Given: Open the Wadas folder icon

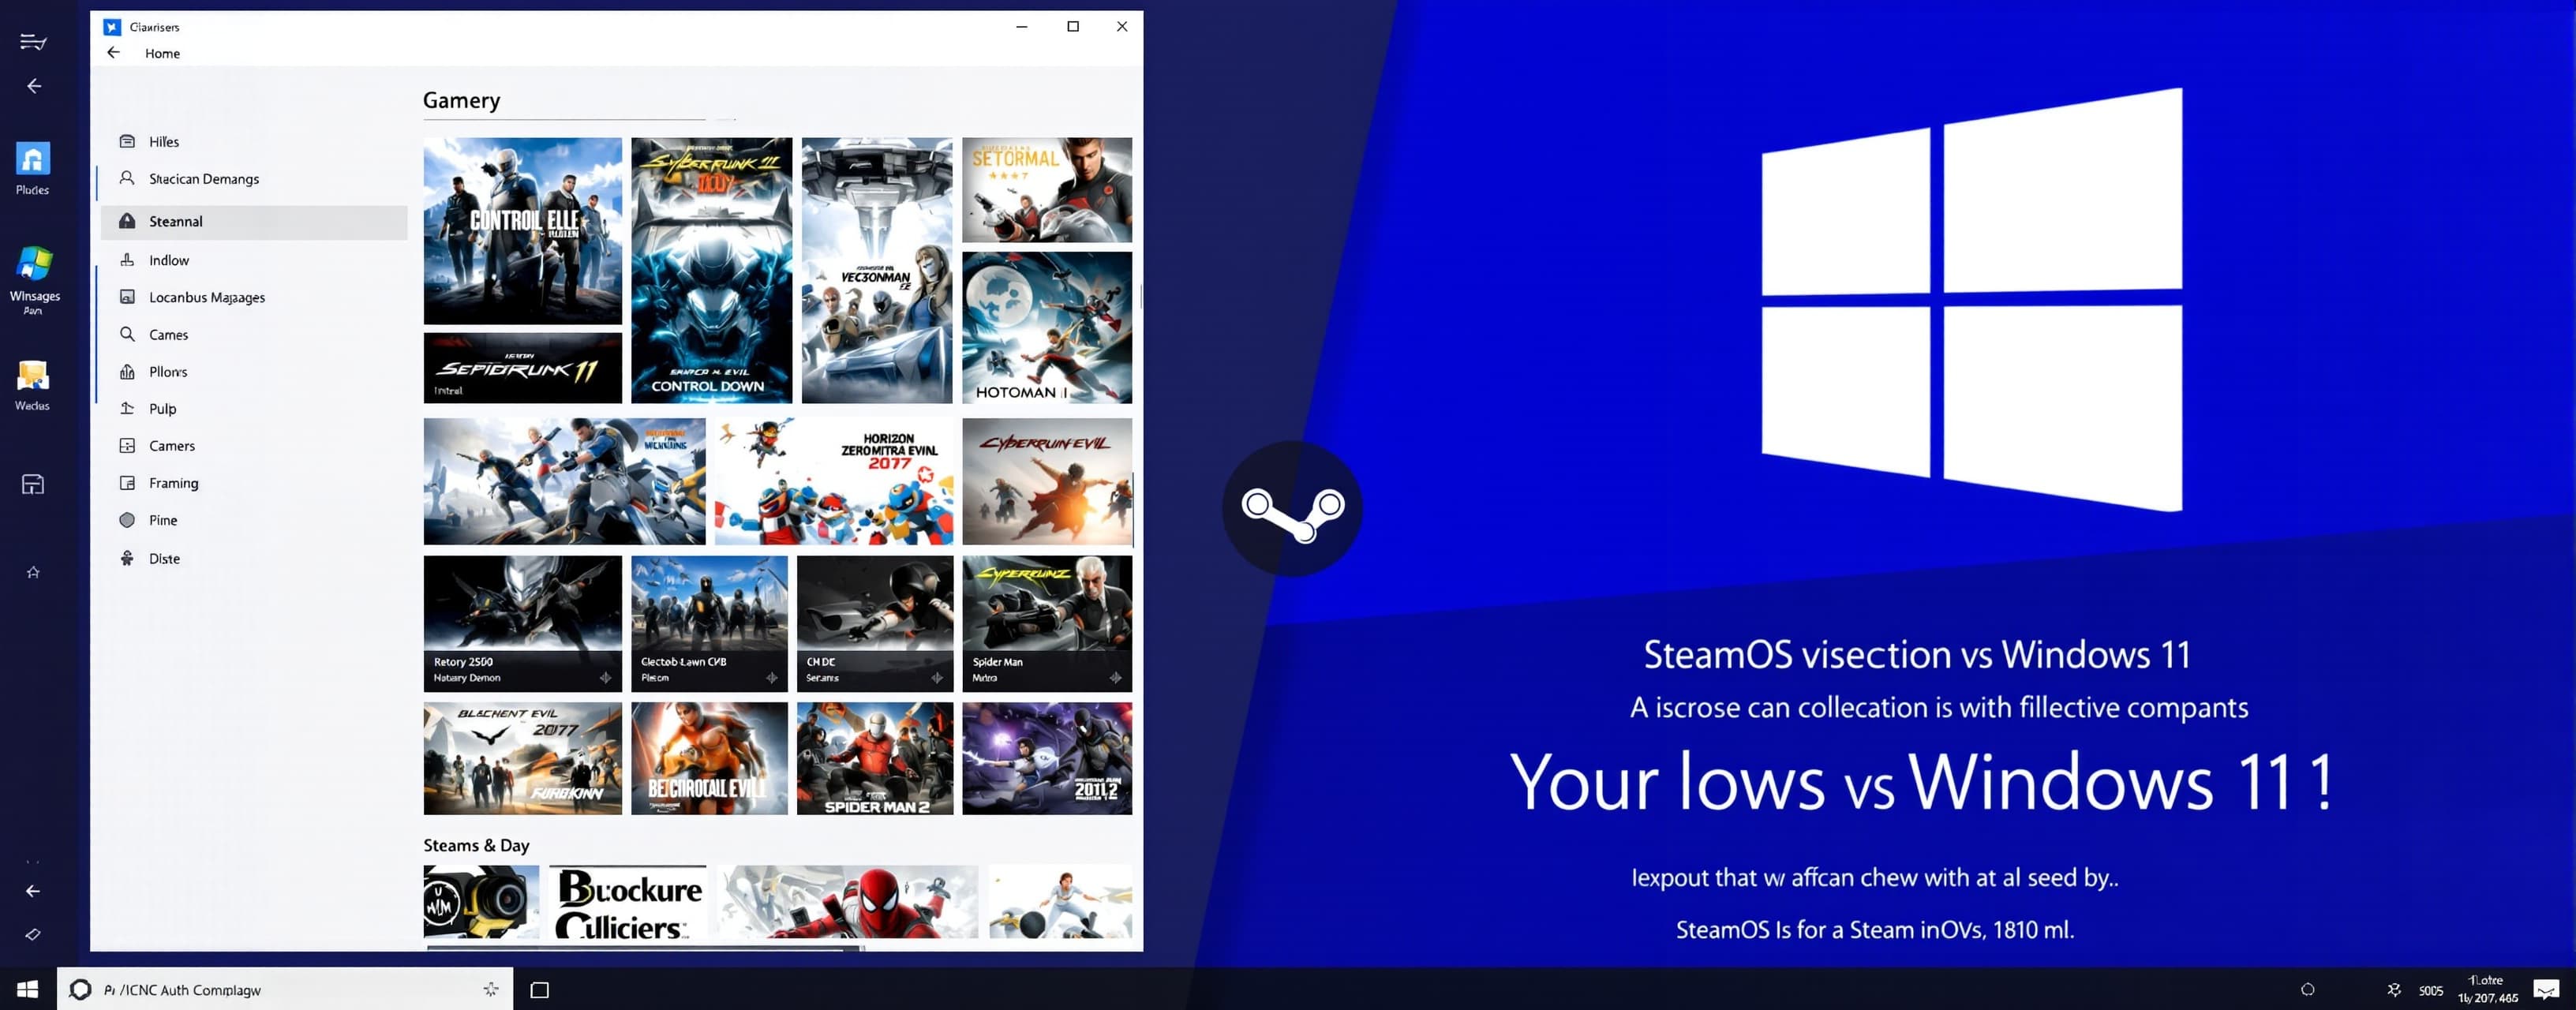Looking at the screenshot, I should (33, 376).
